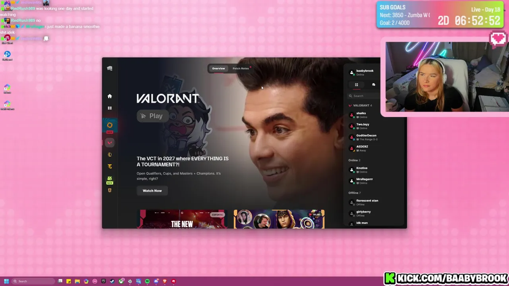Click Knotixe's friend avatar
509x286 pixels.
tap(352, 170)
